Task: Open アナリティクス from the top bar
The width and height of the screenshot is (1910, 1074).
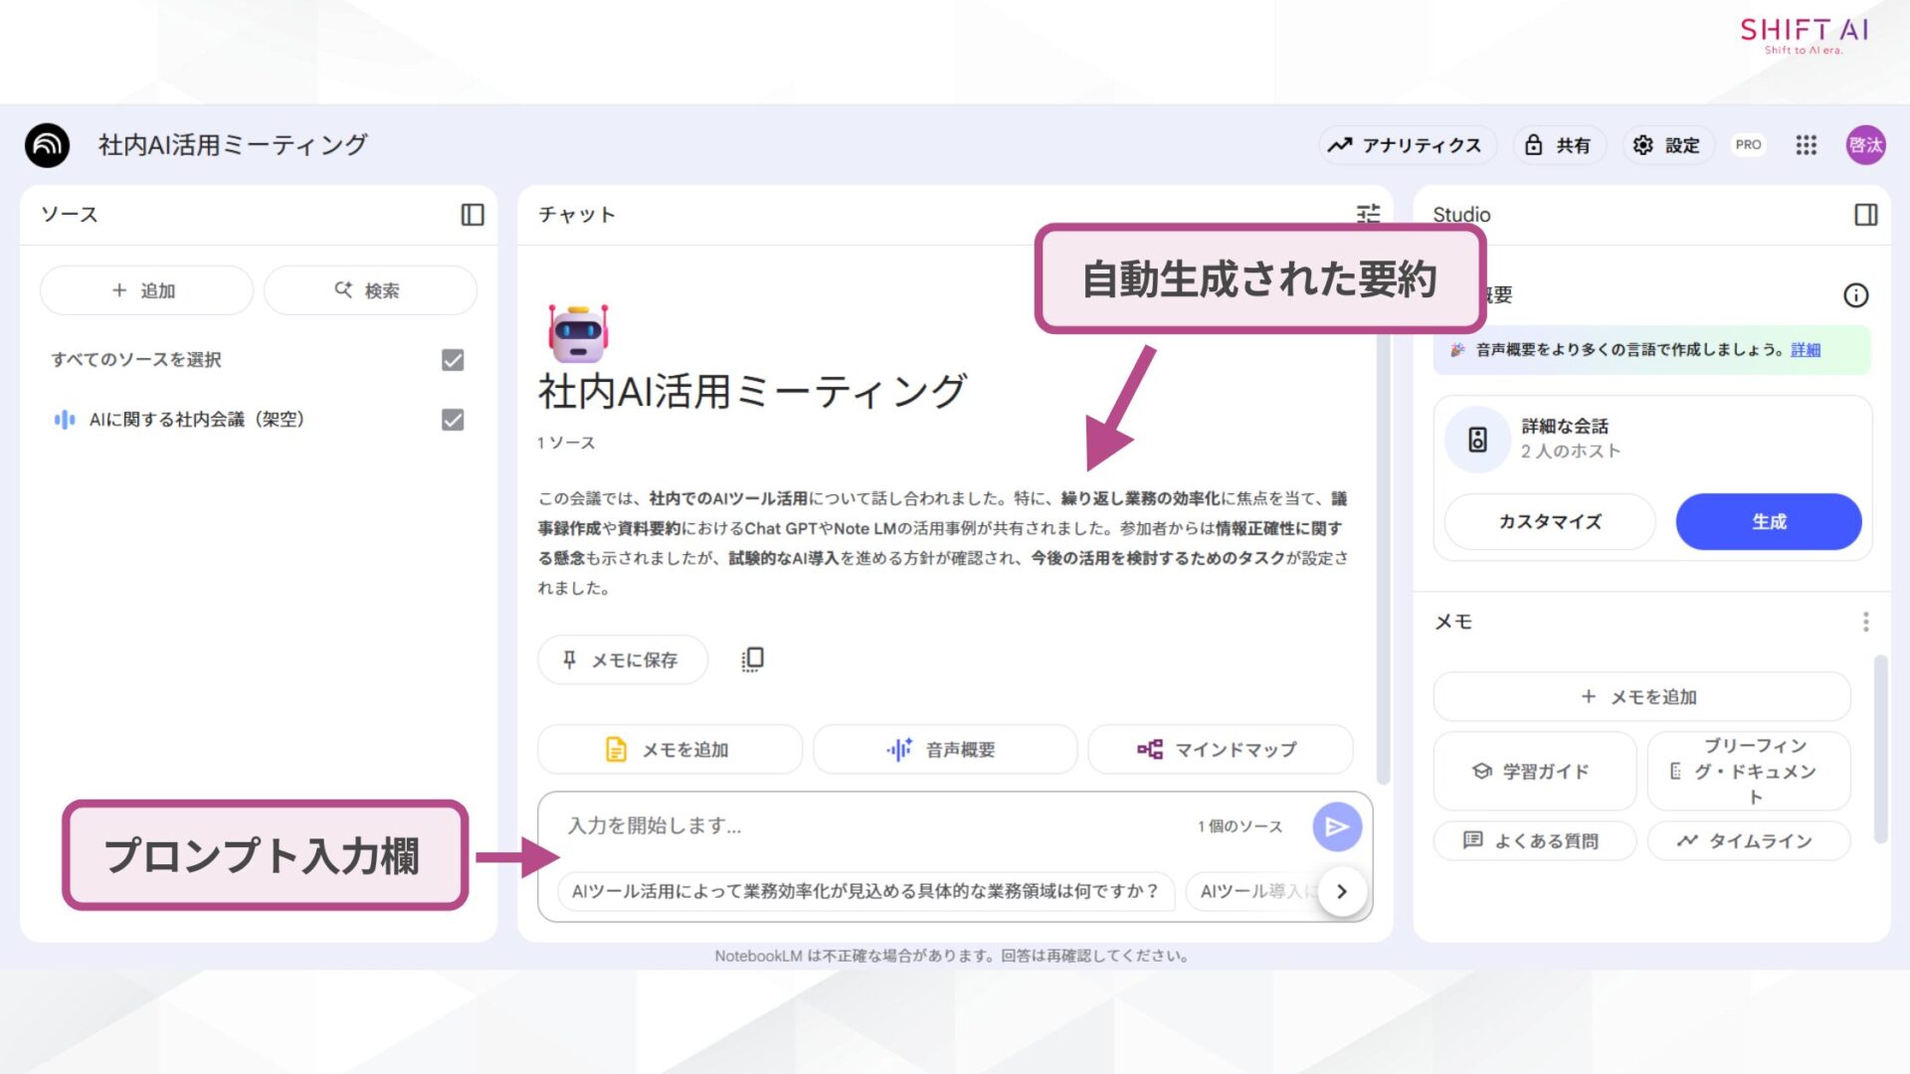Action: point(1408,145)
